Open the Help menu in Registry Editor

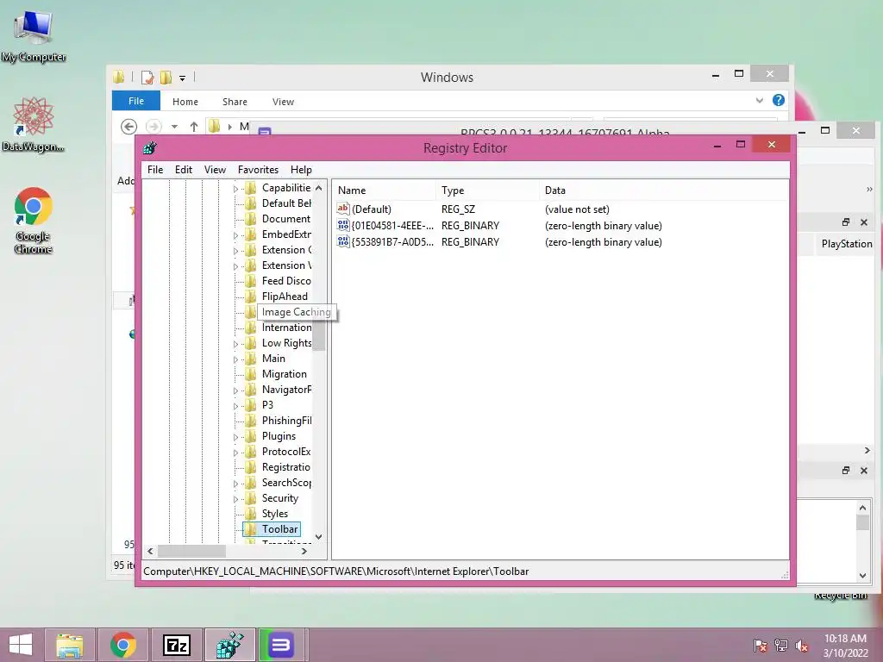pos(301,170)
